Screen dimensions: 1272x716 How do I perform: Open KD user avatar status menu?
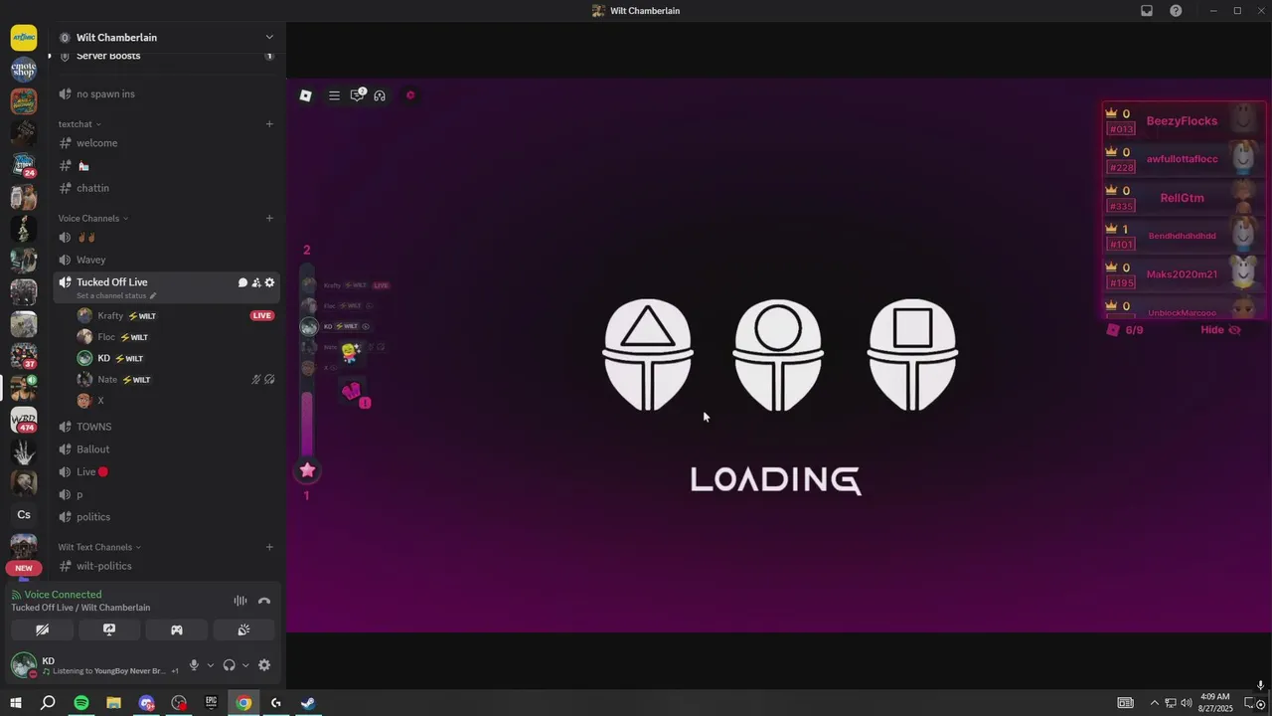[x=23, y=665]
